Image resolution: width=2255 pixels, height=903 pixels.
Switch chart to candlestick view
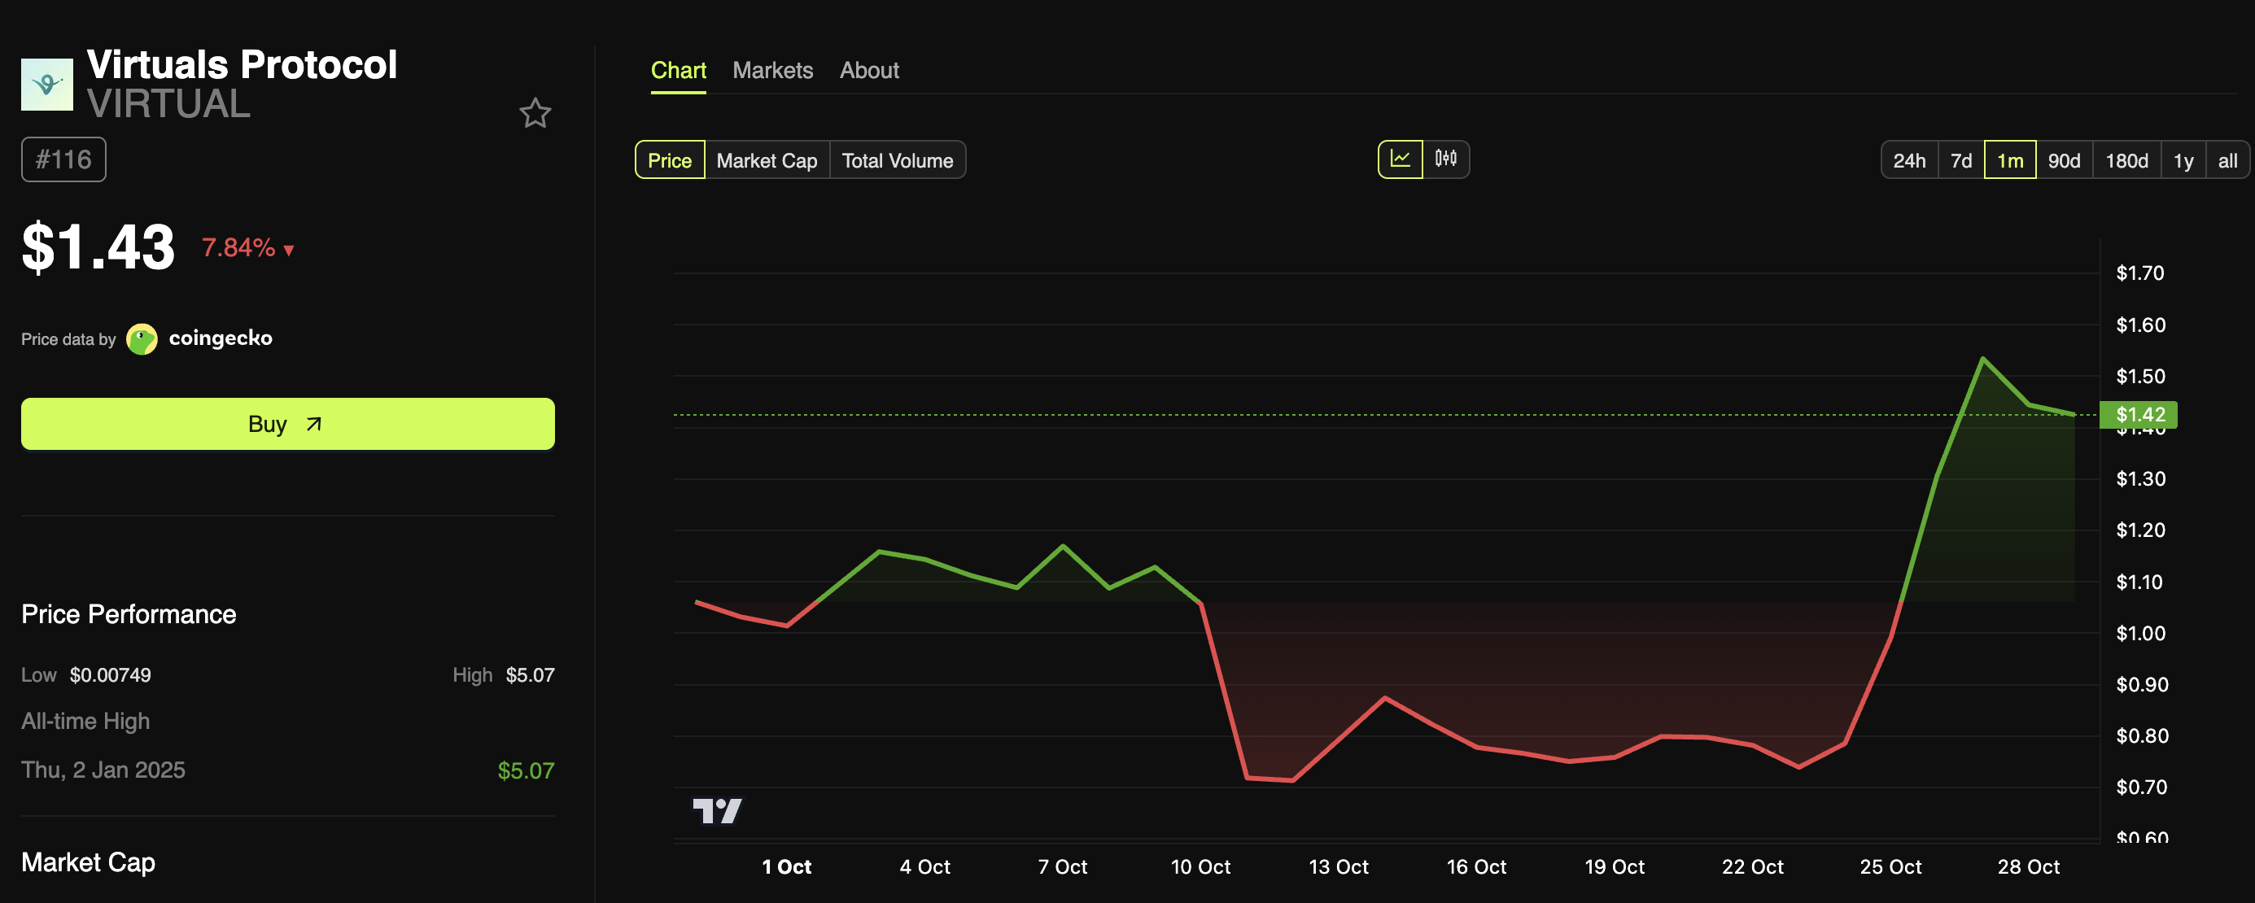1446,159
